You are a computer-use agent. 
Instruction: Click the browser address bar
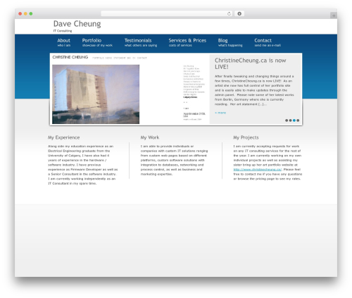click(x=167, y=13)
